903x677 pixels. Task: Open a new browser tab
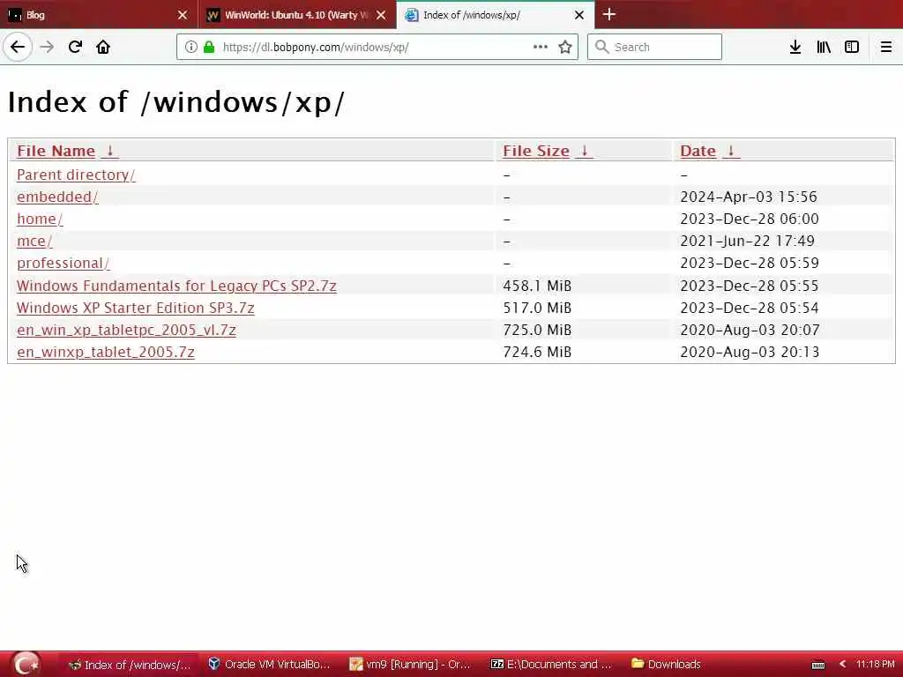click(609, 14)
